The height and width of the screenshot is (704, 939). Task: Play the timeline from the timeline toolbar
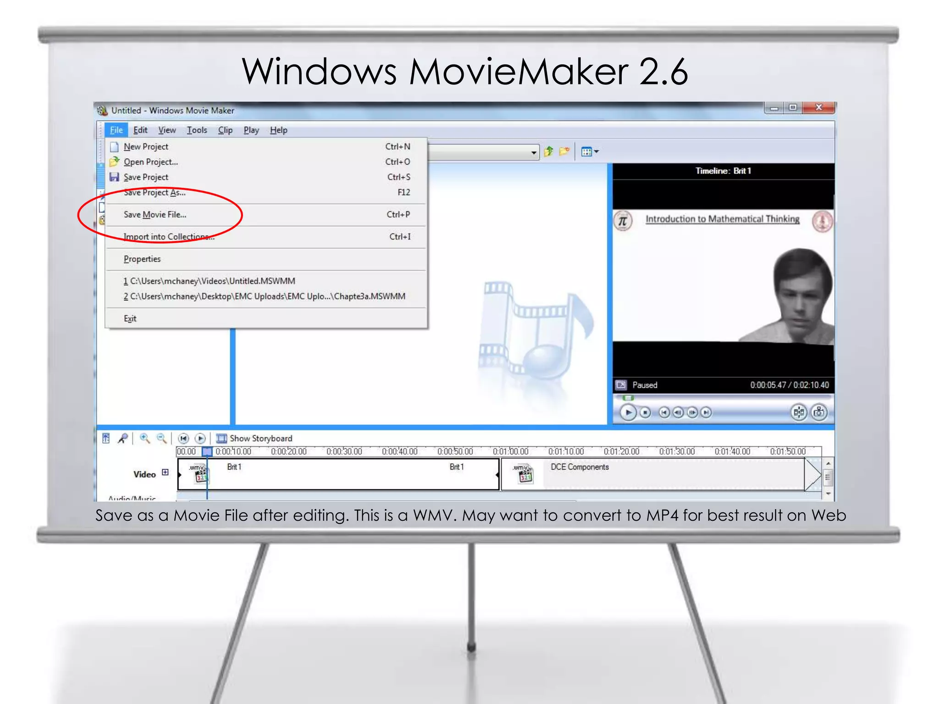tap(200, 439)
